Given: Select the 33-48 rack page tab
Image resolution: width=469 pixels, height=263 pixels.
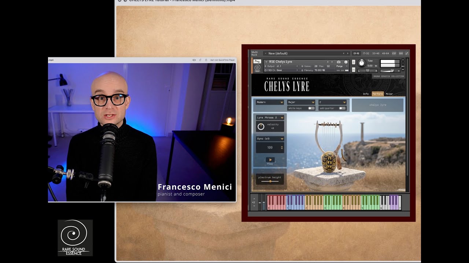Looking at the screenshot, I should pyautogui.click(x=376, y=53).
